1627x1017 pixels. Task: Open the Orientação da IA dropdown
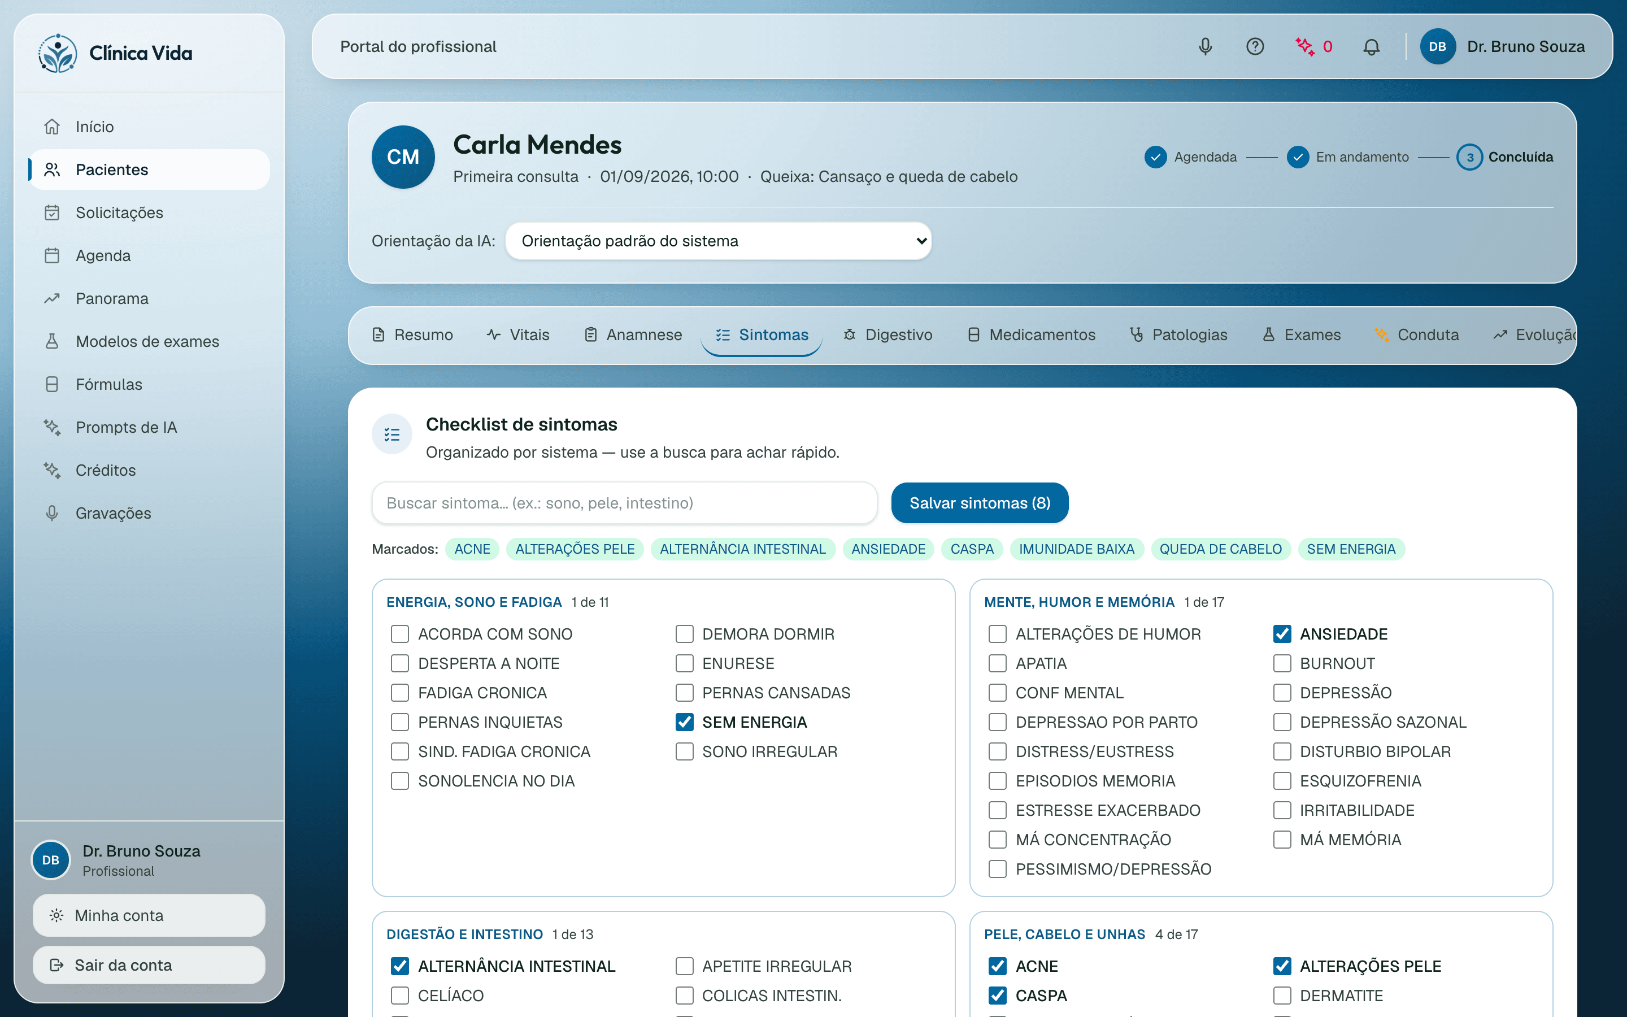coord(718,241)
